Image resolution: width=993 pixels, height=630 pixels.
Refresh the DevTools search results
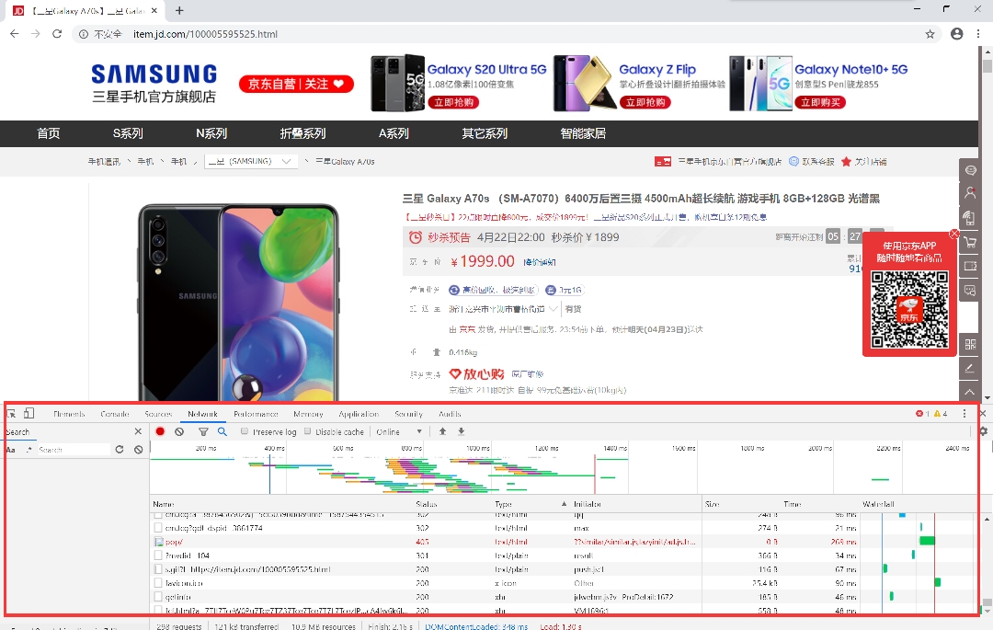coord(119,449)
